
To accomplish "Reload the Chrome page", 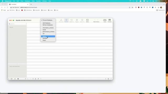I will [x=8, y=7].
